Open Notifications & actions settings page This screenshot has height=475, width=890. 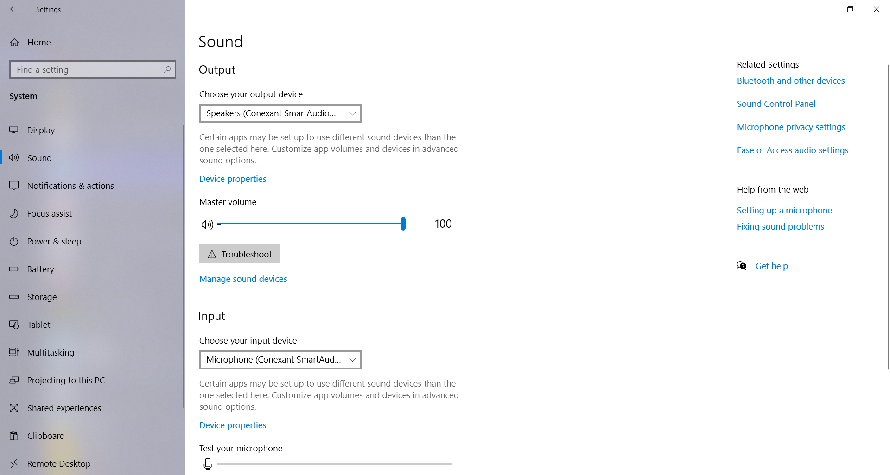point(70,186)
